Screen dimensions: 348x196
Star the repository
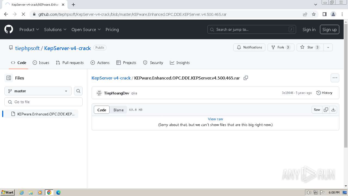click(310, 47)
